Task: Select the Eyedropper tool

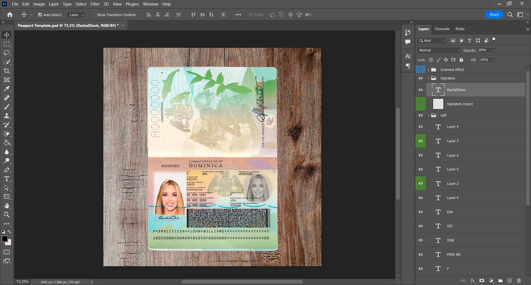Action: point(7,89)
